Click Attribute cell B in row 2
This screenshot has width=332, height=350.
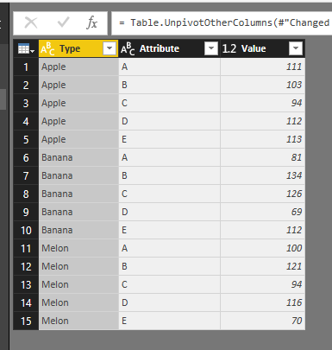(x=169, y=85)
